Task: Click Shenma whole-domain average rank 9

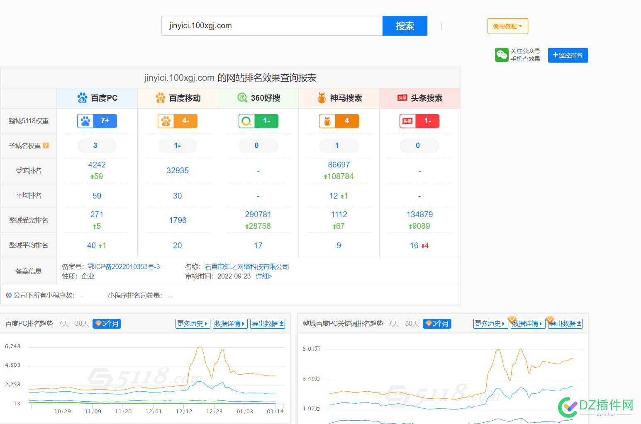Action: tap(339, 245)
